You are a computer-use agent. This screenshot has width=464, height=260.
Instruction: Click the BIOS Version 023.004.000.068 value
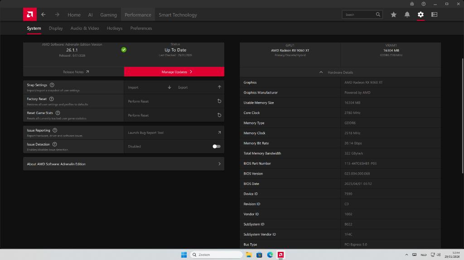coord(357,174)
